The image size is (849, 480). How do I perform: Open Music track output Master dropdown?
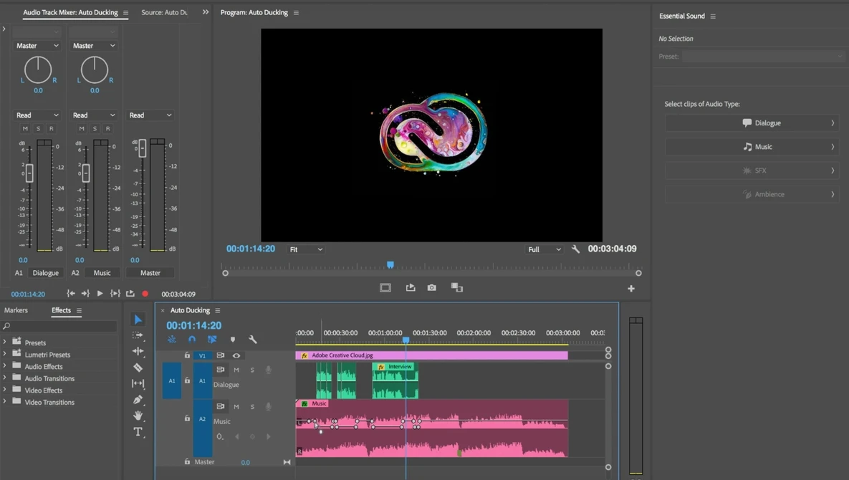click(94, 45)
